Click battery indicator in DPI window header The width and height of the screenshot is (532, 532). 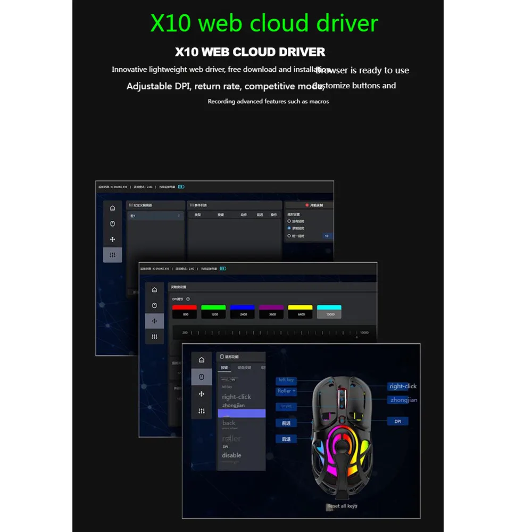click(x=223, y=268)
